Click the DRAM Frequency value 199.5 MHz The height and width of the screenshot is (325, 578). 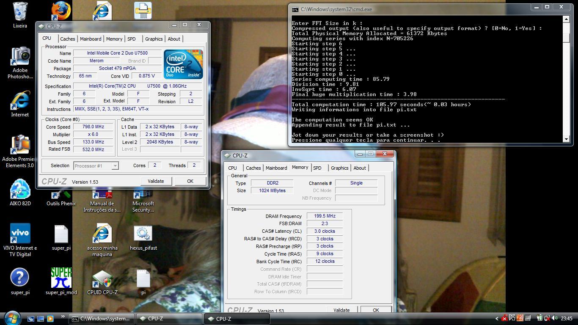pyautogui.click(x=325, y=216)
